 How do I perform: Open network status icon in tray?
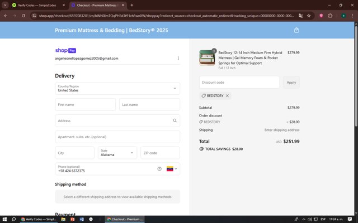(315, 219)
